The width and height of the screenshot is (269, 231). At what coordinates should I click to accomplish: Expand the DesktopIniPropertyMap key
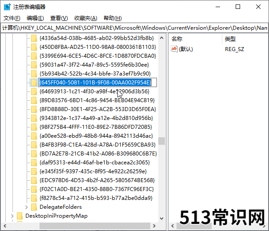point(12,216)
